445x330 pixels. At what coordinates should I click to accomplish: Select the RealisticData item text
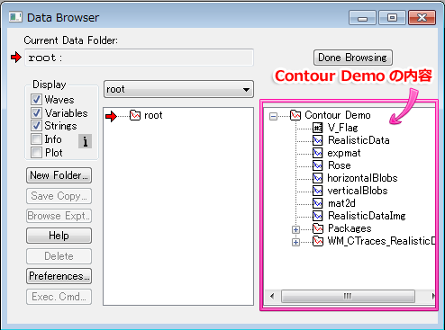(x=359, y=140)
